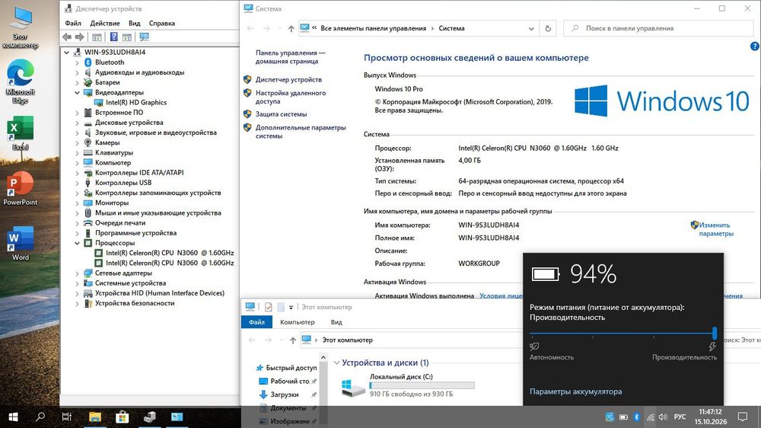Collapse 'Устройства и диски' group

click(336, 363)
